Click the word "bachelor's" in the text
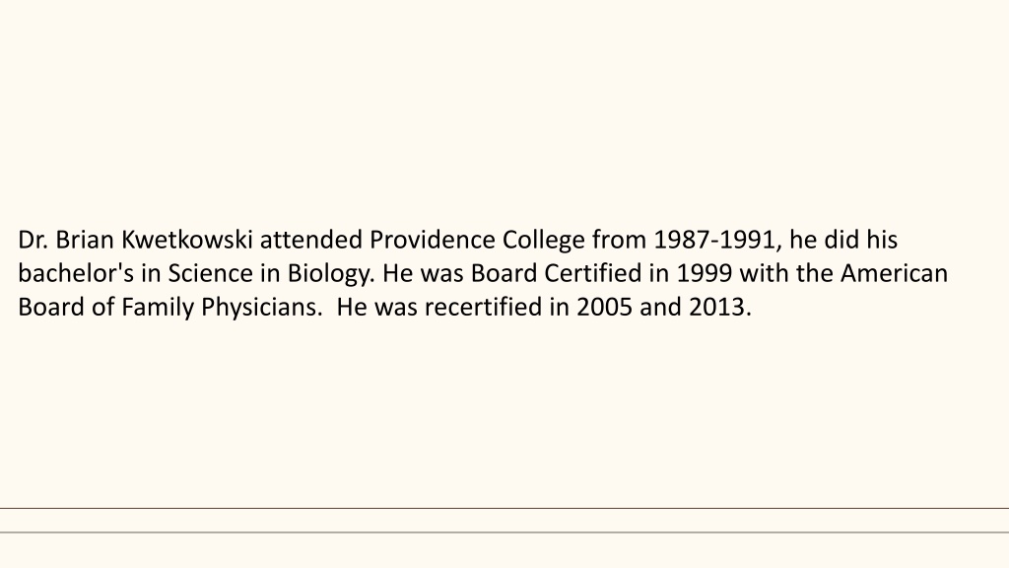The image size is (1009, 568). pyautogui.click(x=76, y=273)
